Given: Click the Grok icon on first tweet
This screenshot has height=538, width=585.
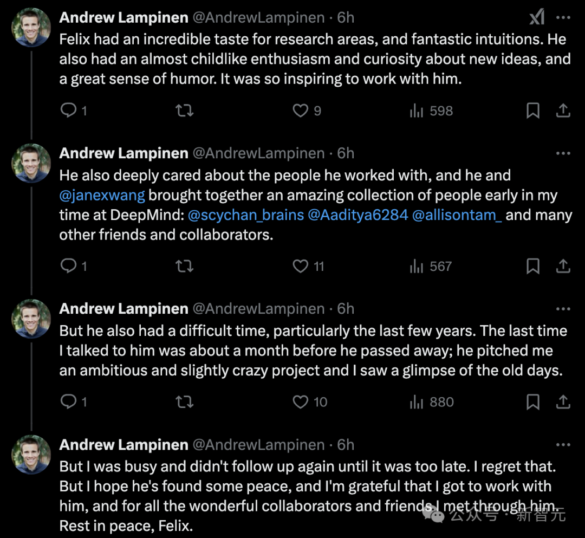Looking at the screenshot, I should [x=536, y=17].
